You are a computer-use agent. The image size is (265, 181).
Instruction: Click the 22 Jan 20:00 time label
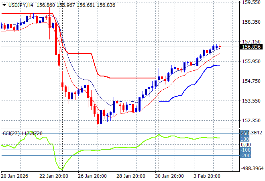[x=54, y=176]
